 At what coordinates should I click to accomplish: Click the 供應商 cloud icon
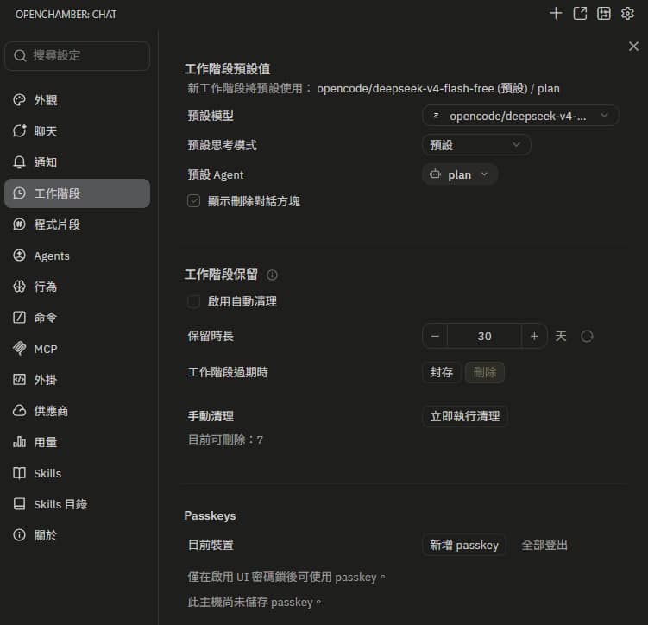pos(19,410)
